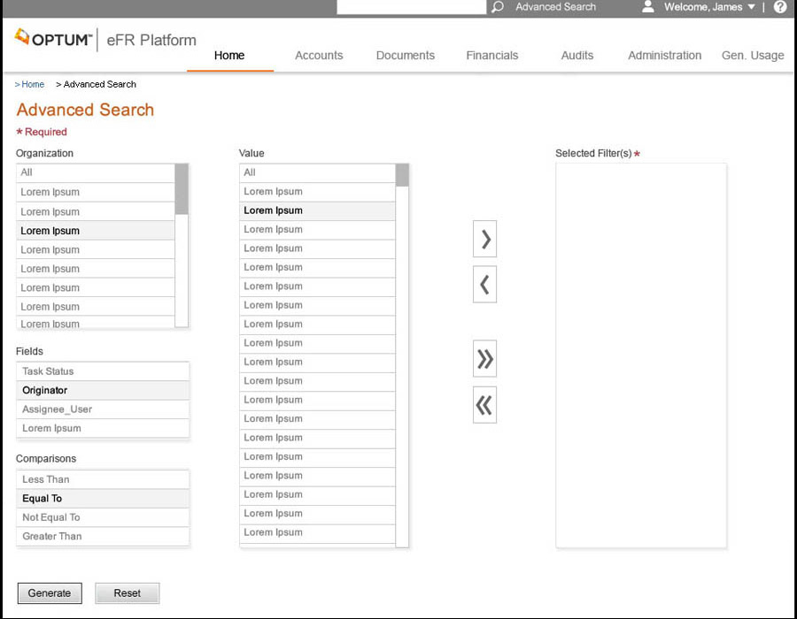The height and width of the screenshot is (619, 797).
Task: Click the single right arrow add-filter button
Action: click(484, 239)
